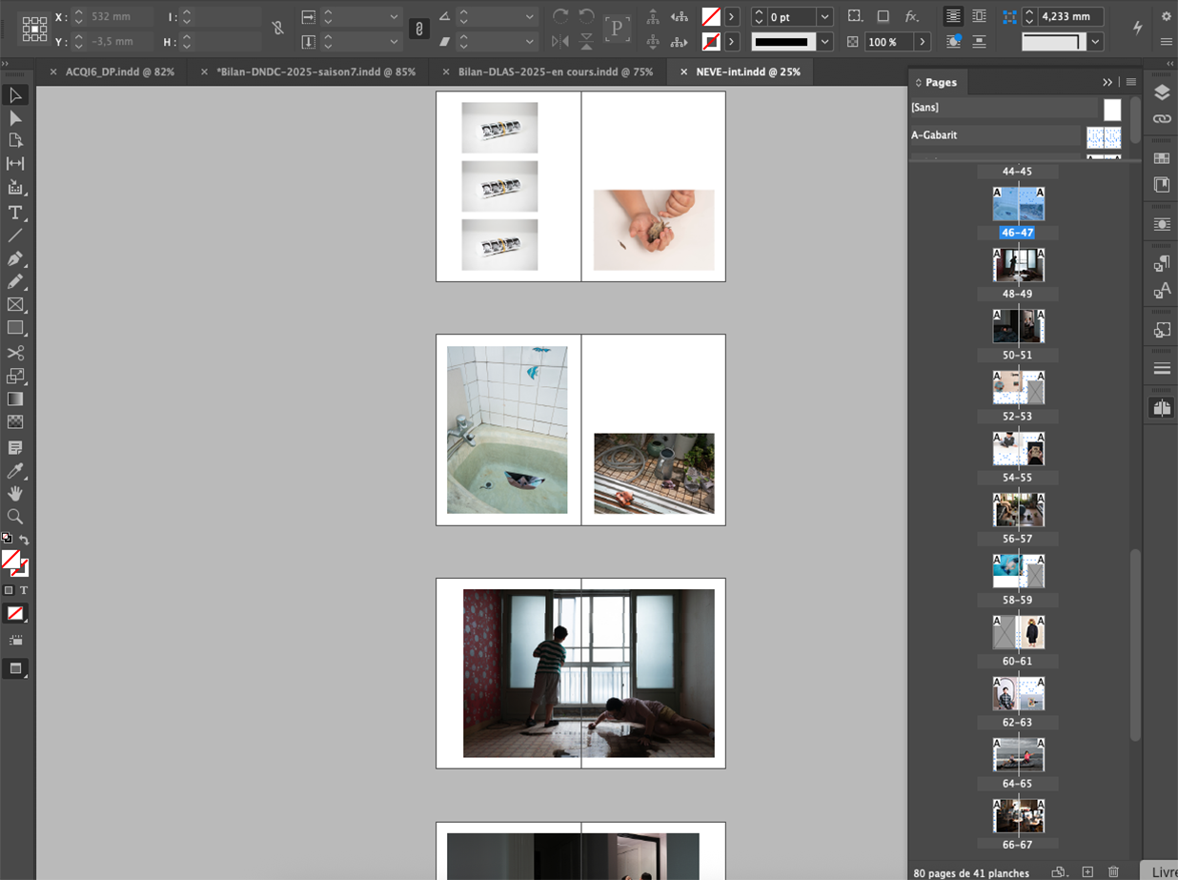
Task: Select the Gradient Feather tool
Action: tap(15, 421)
